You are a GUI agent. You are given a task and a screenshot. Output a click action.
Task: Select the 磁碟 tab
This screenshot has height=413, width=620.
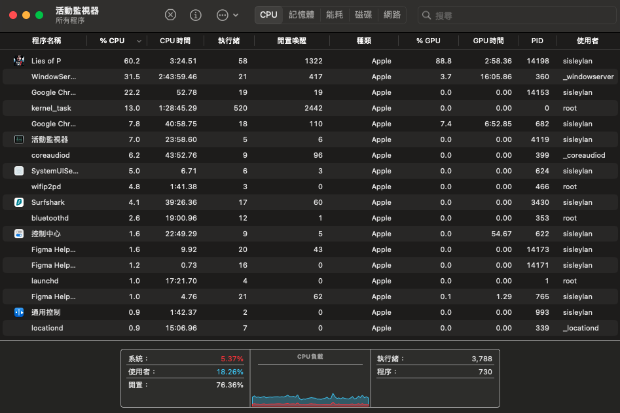[363, 15]
